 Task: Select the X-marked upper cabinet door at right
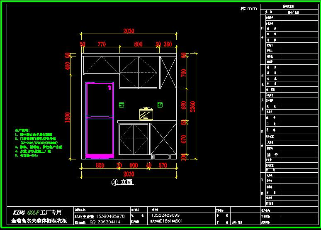click(x=168, y=73)
